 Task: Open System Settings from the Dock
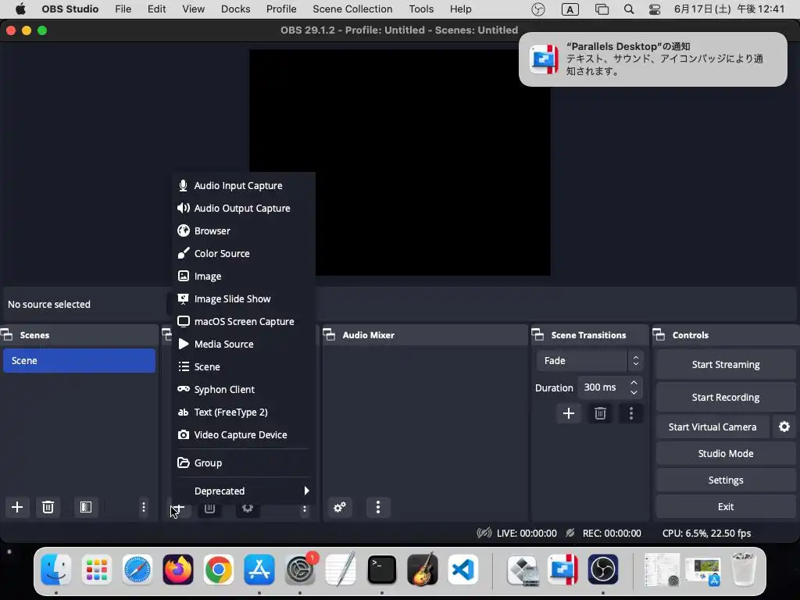tap(300, 570)
